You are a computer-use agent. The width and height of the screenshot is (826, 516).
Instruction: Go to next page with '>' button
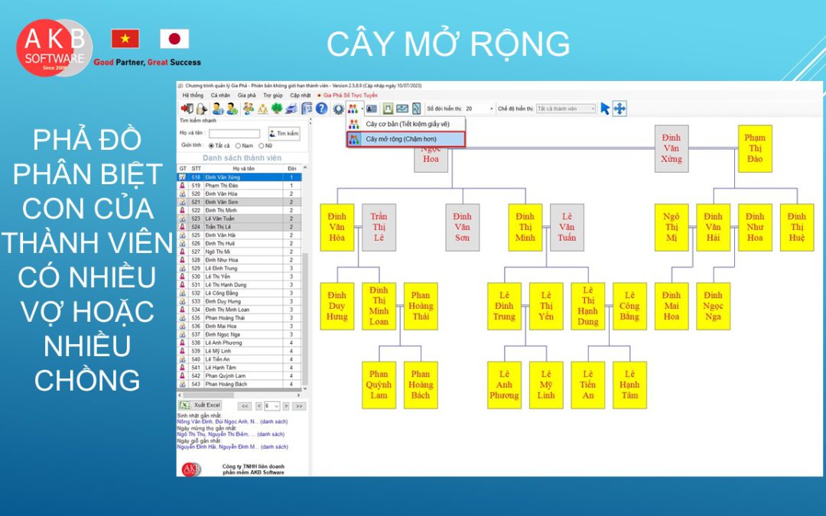pyautogui.click(x=286, y=406)
